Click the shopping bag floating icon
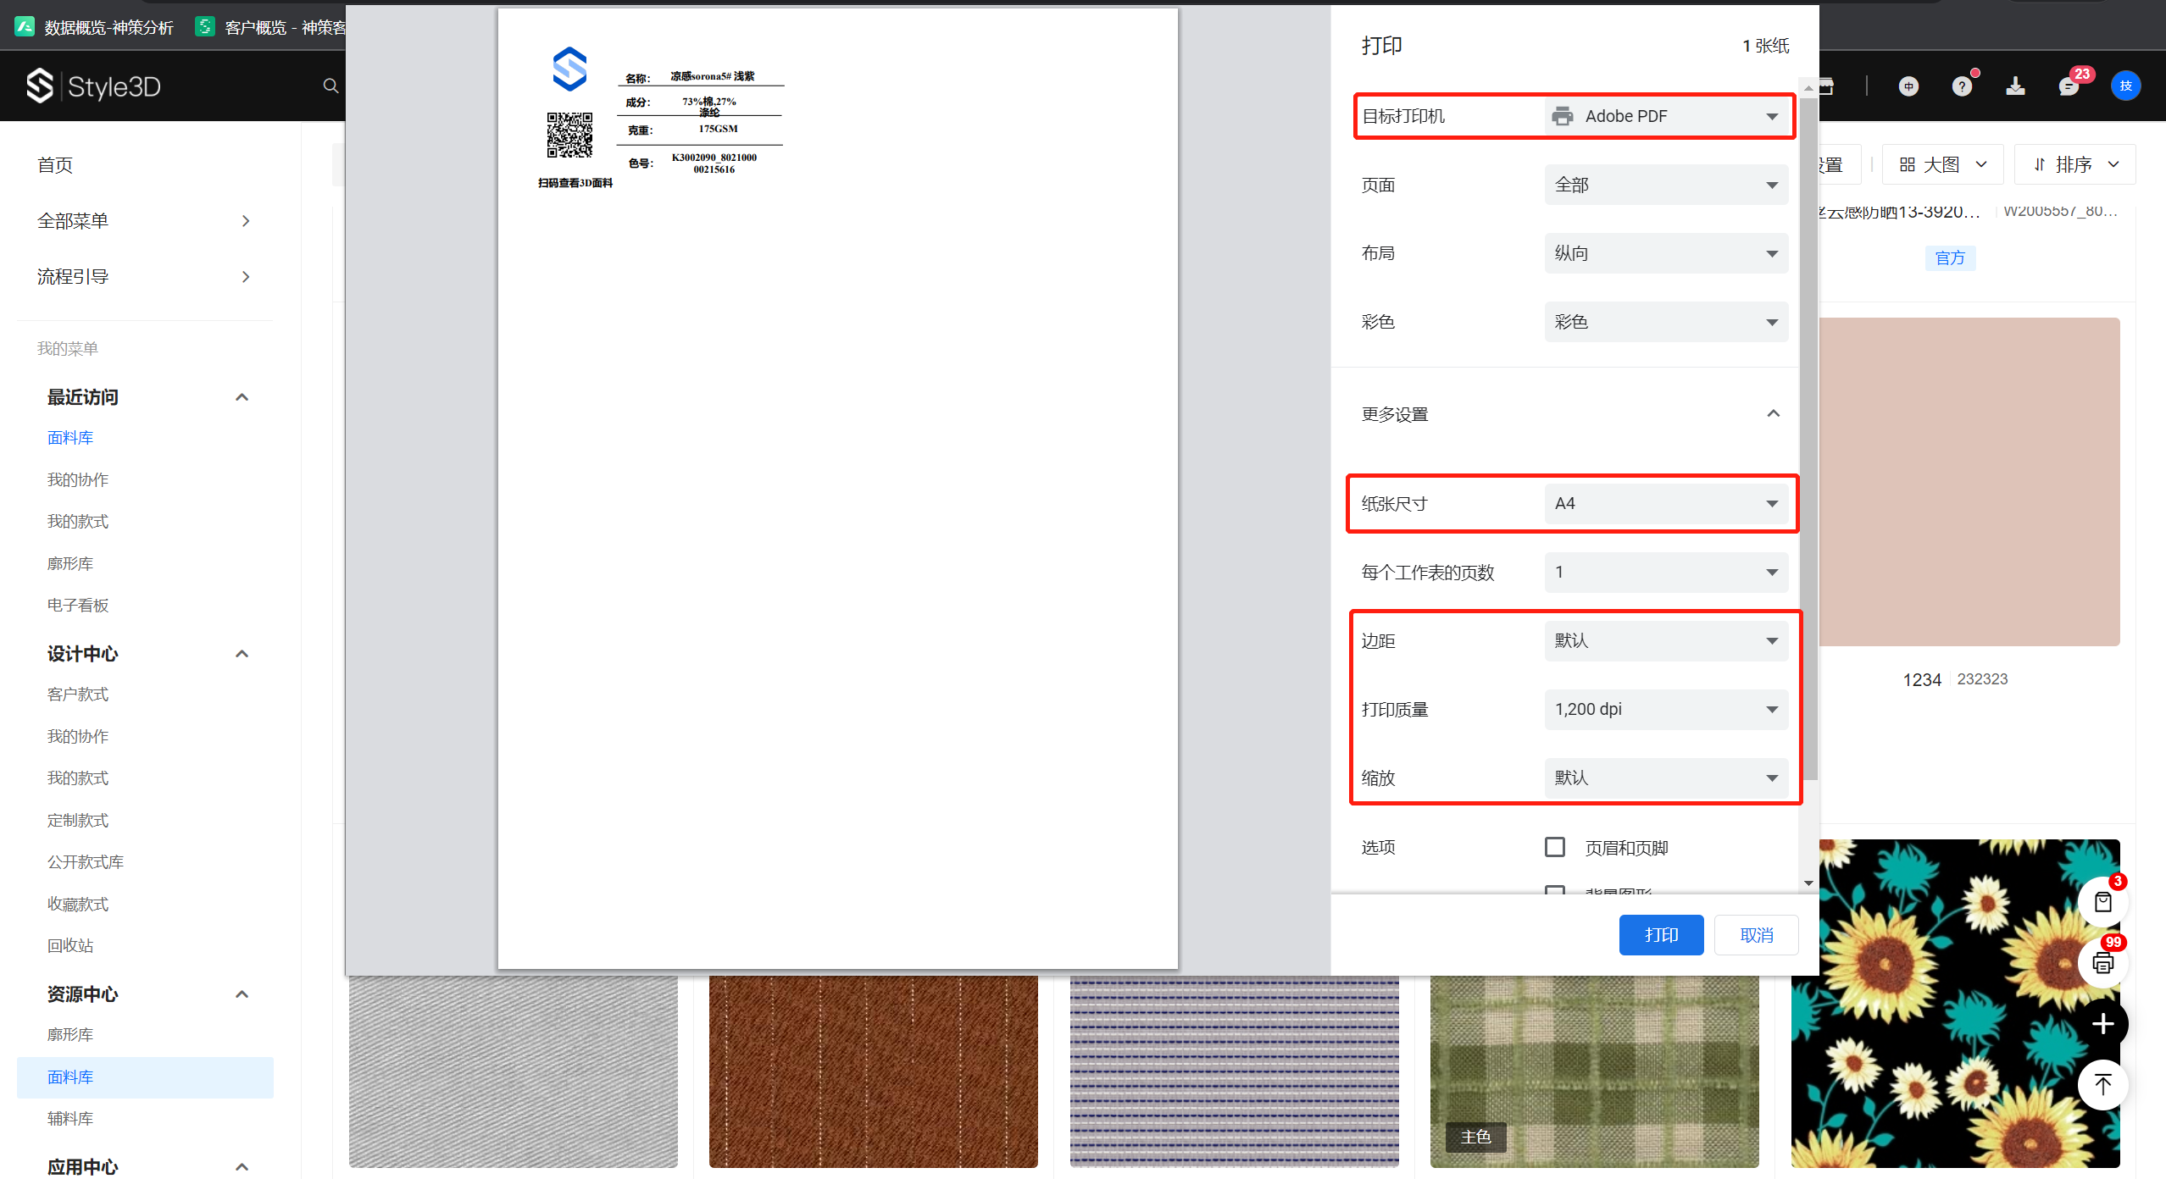 tap(2102, 902)
